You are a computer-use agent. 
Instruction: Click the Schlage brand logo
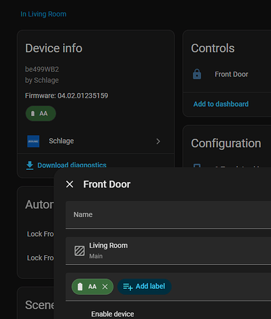33,141
